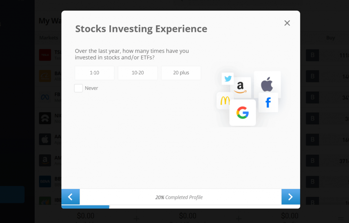Close the Stocks Investing Experience dialog
The image size is (349, 223).
[287, 23]
